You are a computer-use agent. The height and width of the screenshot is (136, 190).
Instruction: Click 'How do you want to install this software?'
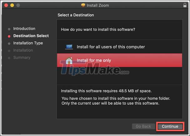pyautogui.click(x=98, y=29)
